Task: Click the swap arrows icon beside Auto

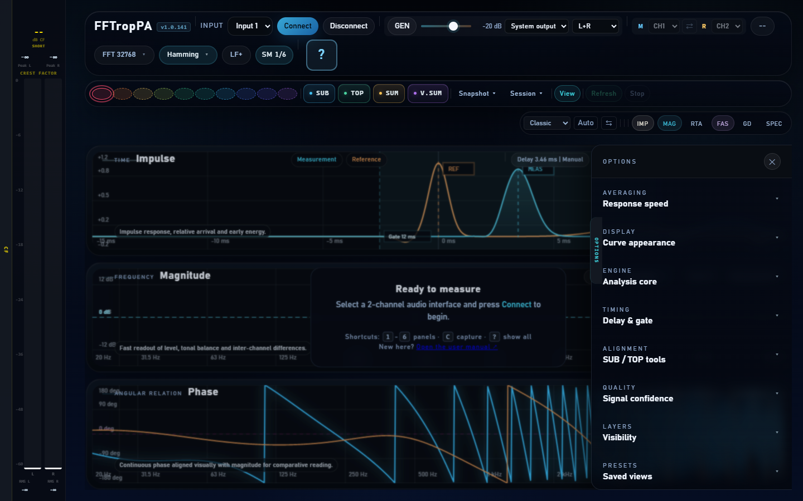Action: 609,123
